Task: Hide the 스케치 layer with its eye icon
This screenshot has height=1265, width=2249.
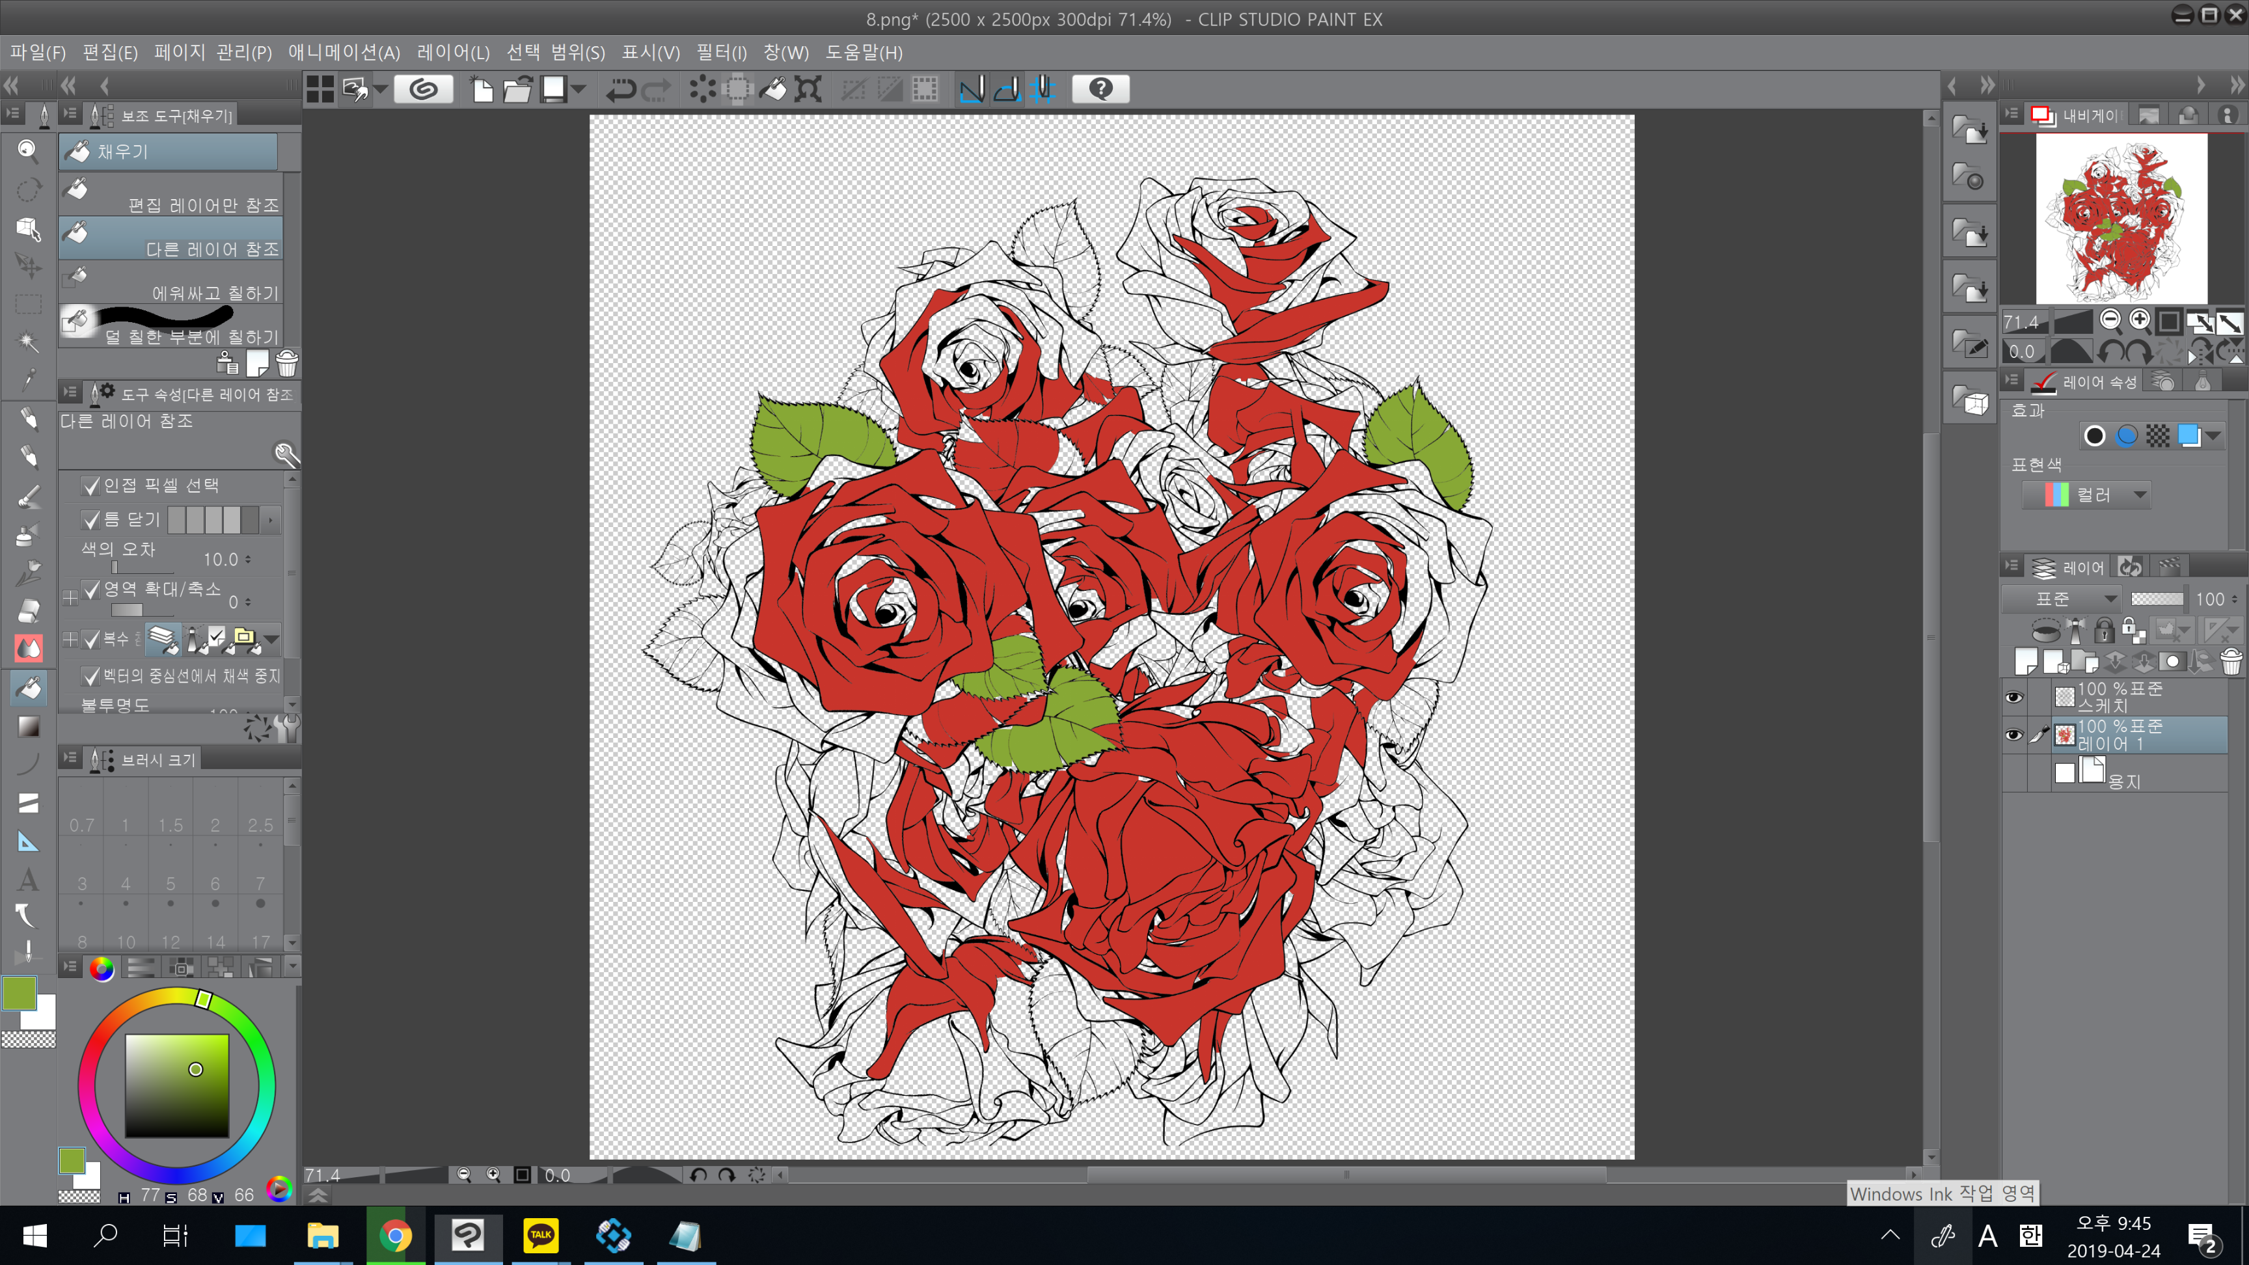Action: (2013, 697)
